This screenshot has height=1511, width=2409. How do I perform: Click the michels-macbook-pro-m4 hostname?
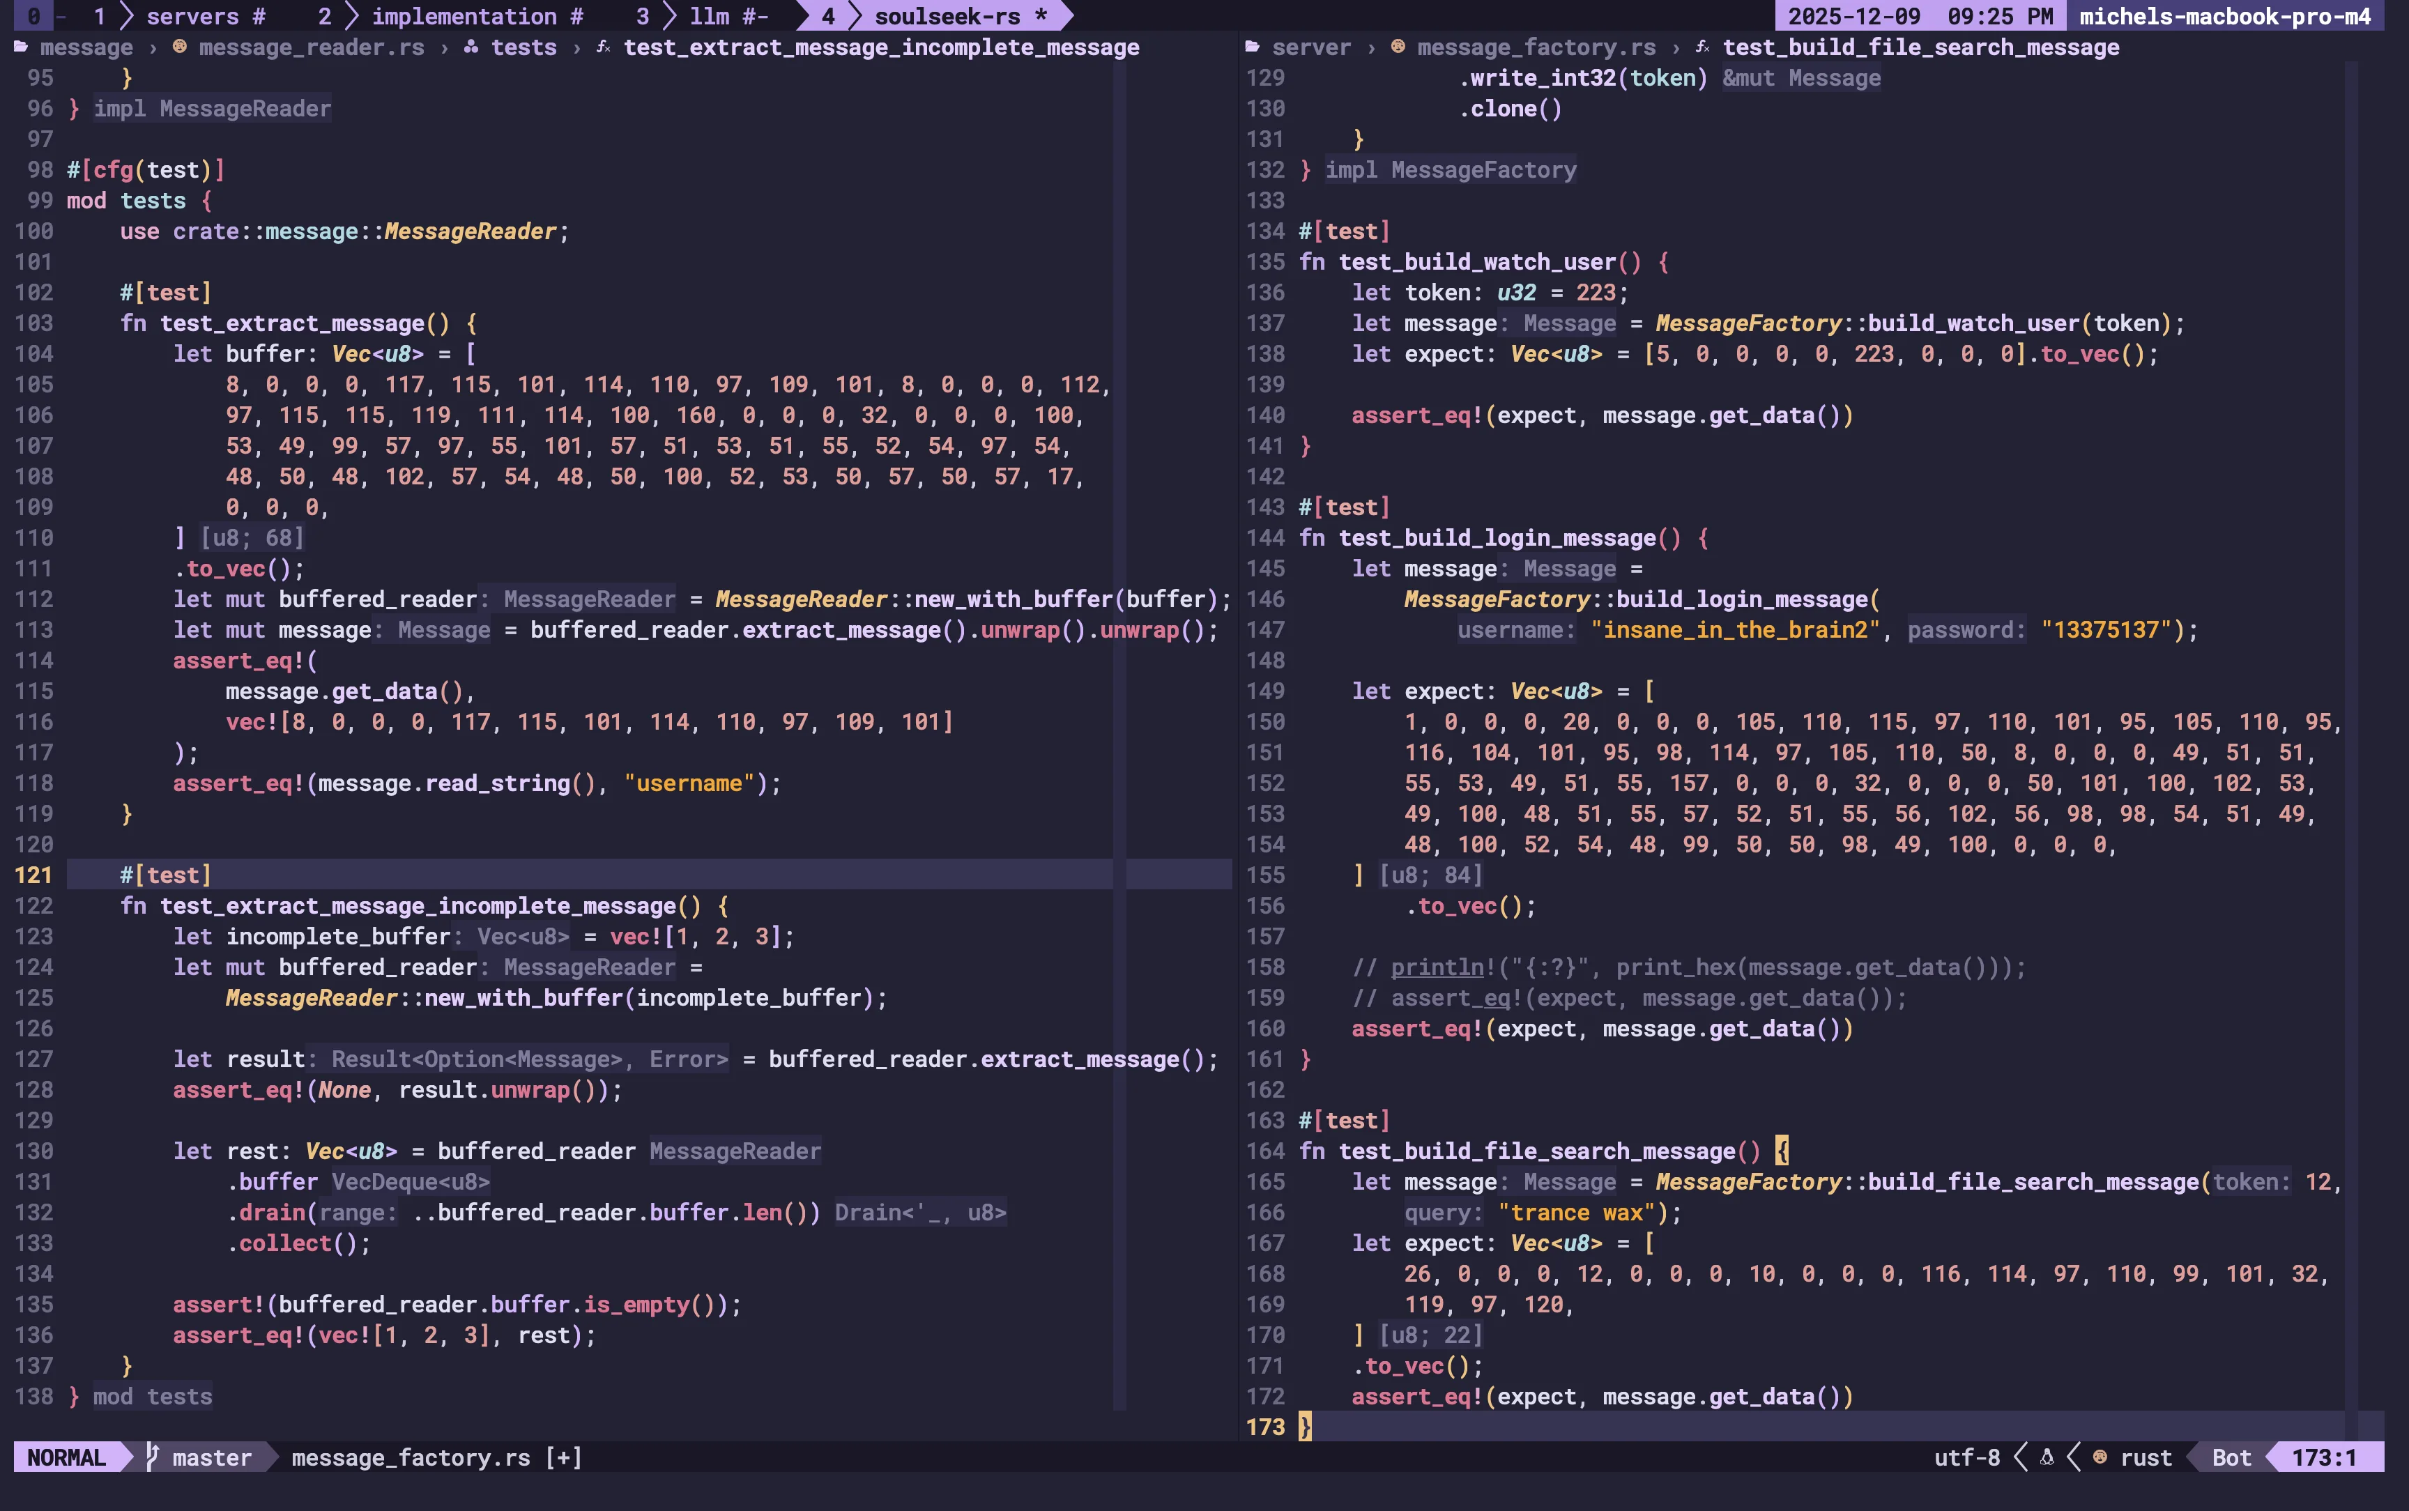pos(2224,16)
